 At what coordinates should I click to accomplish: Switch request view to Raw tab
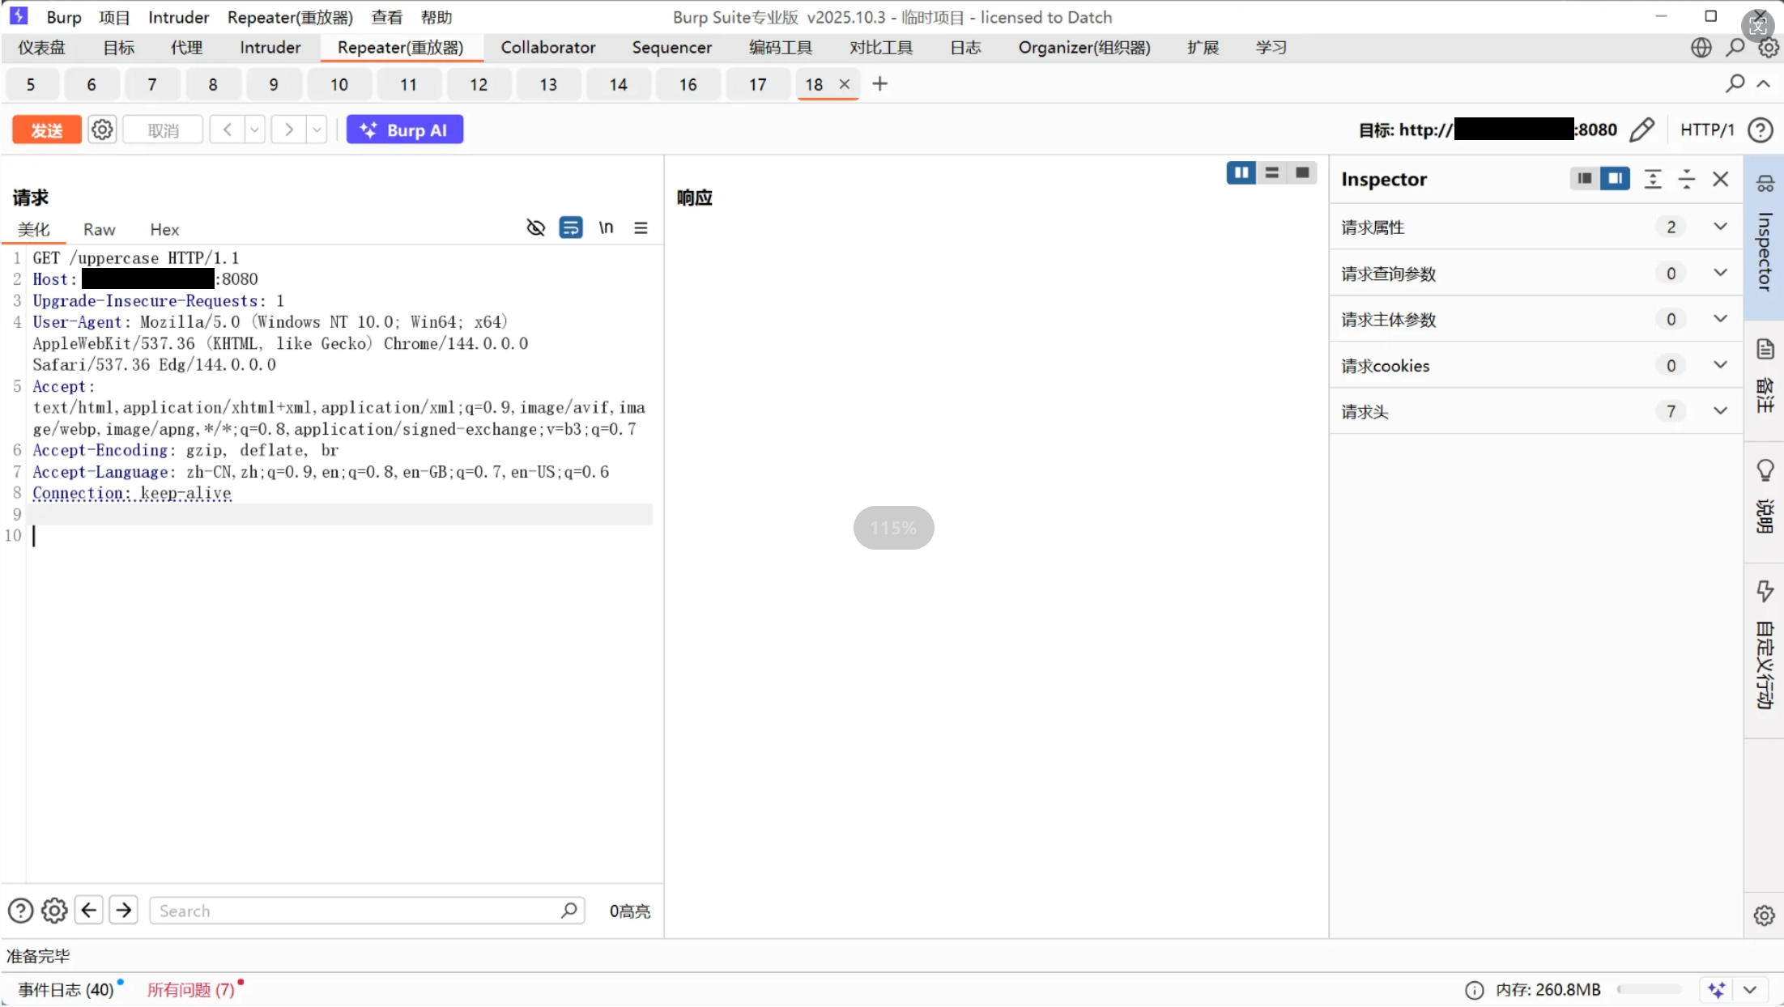point(100,229)
